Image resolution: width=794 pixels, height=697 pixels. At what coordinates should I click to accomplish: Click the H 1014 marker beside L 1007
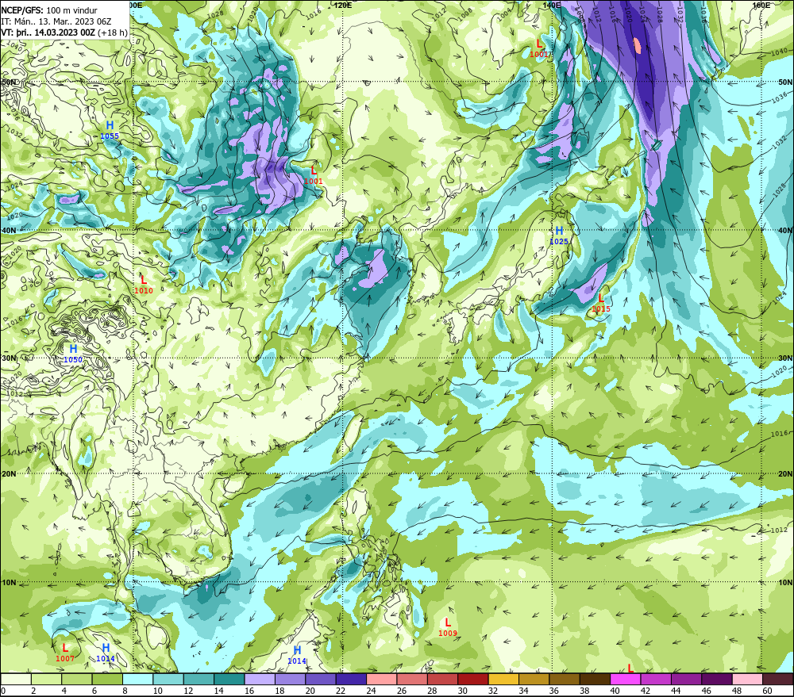(x=106, y=653)
